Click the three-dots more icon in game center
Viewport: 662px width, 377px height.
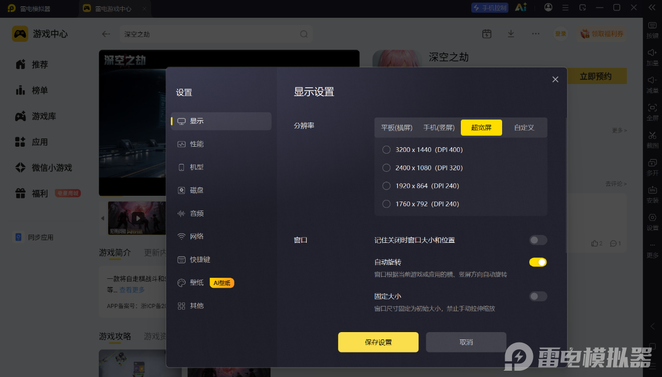pos(536,33)
